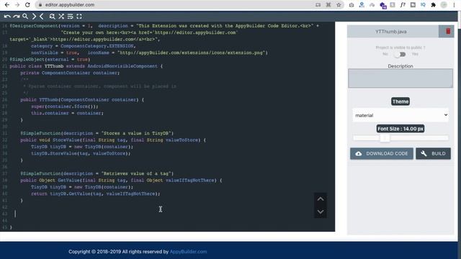This screenshot has width=461, height=259.
Task: Click the BUILD button
Action: (x=433, y=153)
